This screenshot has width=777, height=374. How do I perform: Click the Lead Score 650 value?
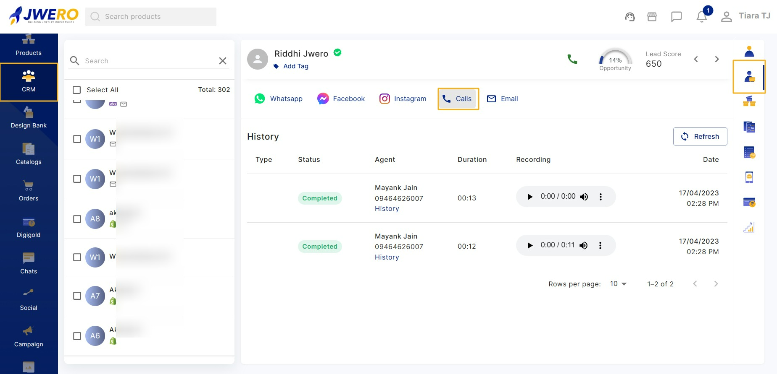click(x=653, y=64)
